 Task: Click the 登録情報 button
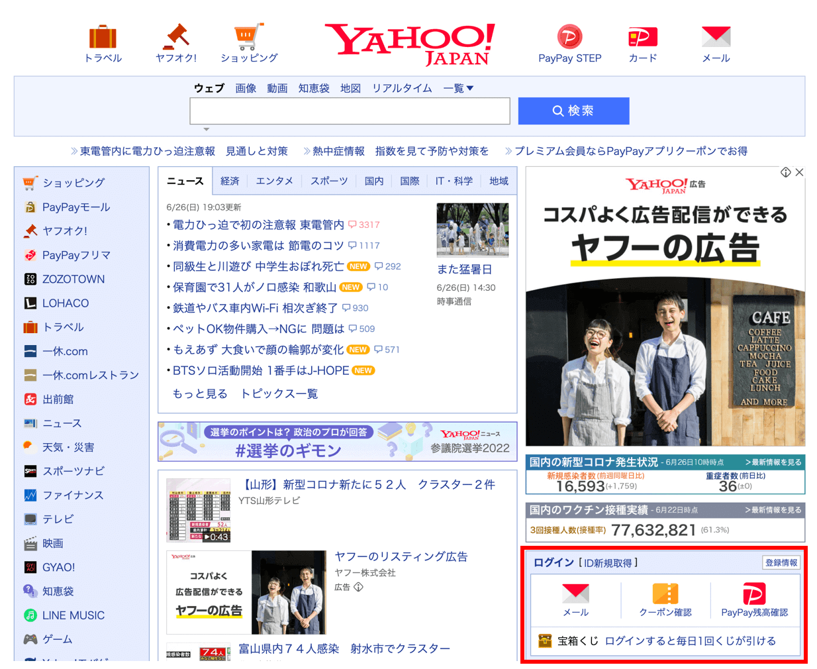point(781,562)
